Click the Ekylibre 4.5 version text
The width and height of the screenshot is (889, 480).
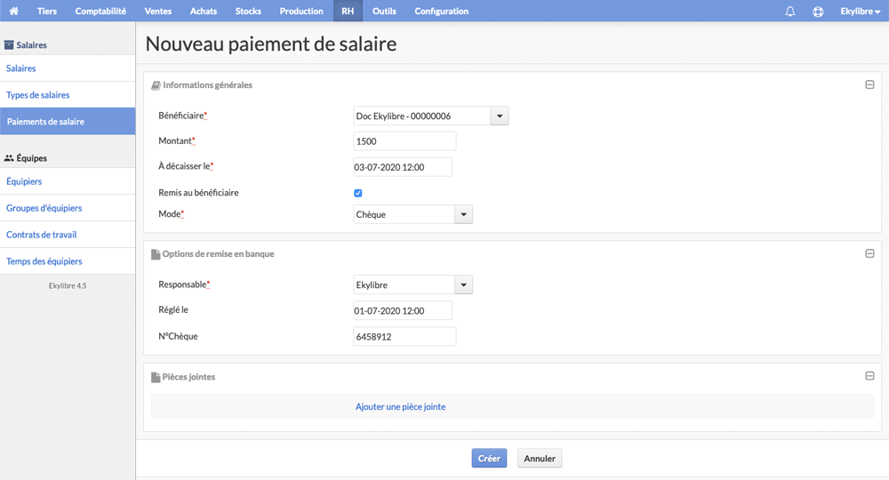point(68,285)
